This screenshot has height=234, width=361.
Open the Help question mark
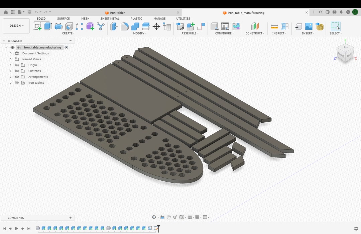348,12
